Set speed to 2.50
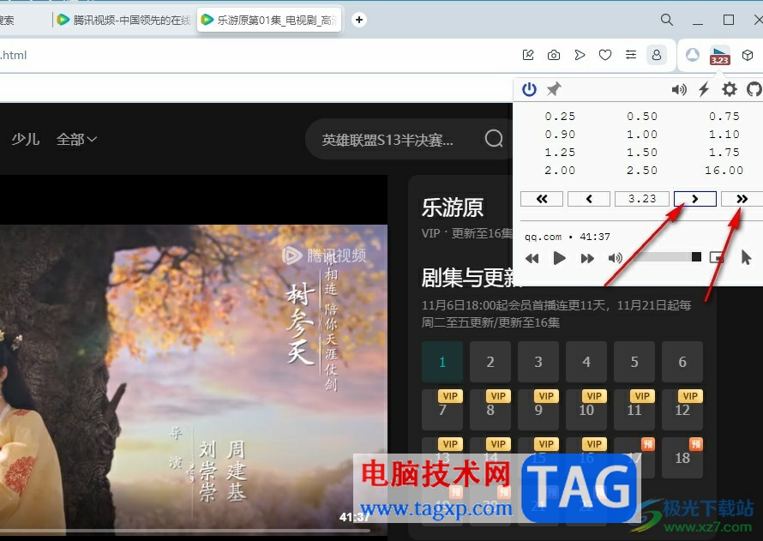 coord(642,171)
